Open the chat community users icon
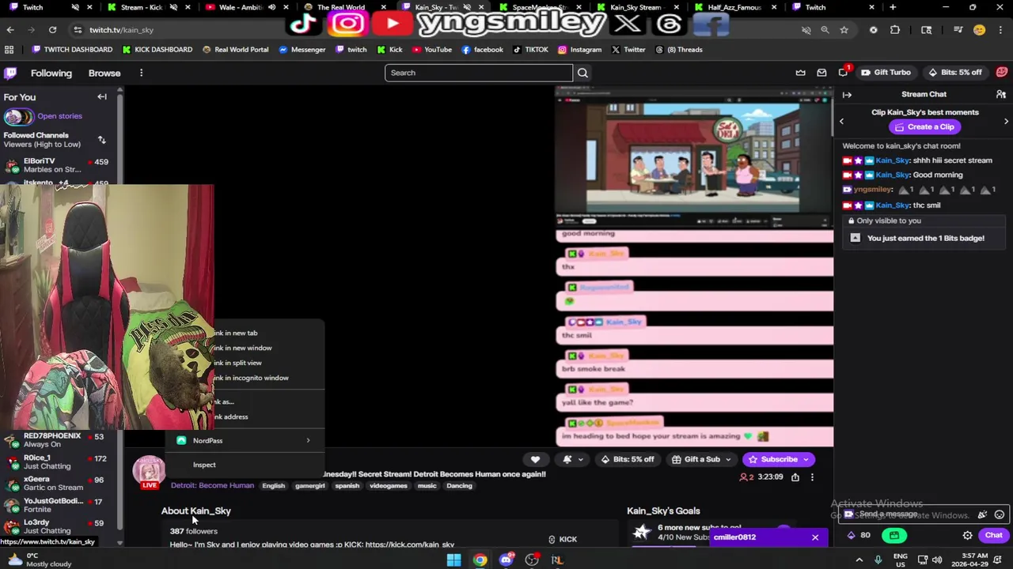Viewport: 1013px width, 569px height. [1001, 94]
